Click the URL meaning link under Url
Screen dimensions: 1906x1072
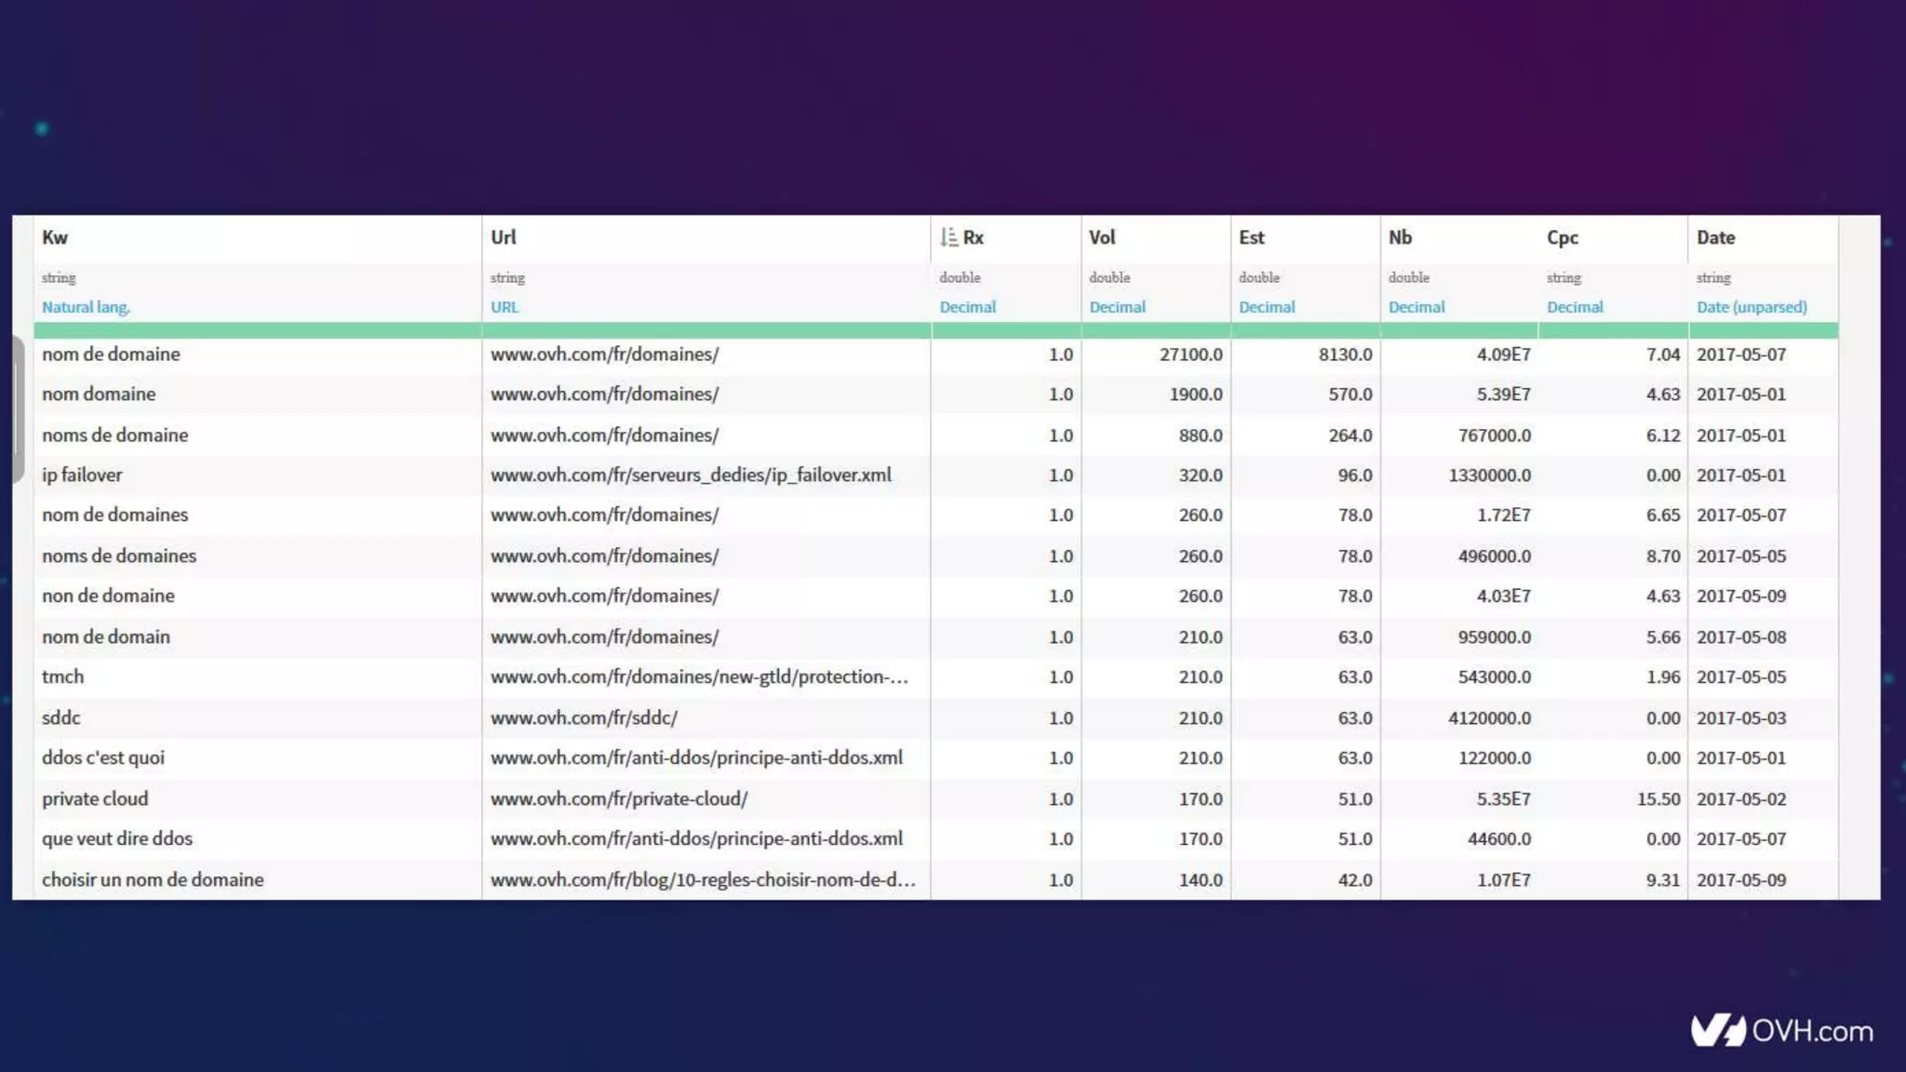pos(504,307)
